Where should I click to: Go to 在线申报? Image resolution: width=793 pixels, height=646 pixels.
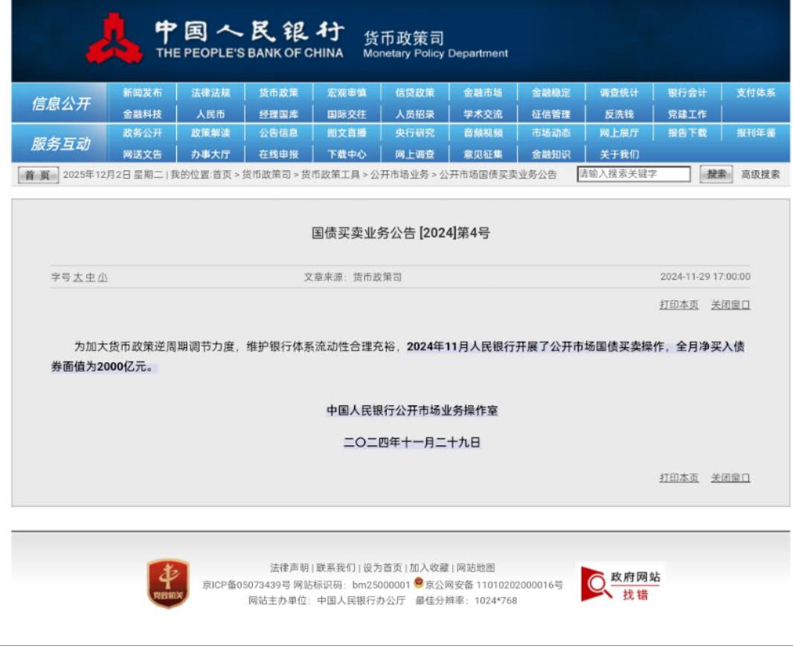[x=279, y=154]
